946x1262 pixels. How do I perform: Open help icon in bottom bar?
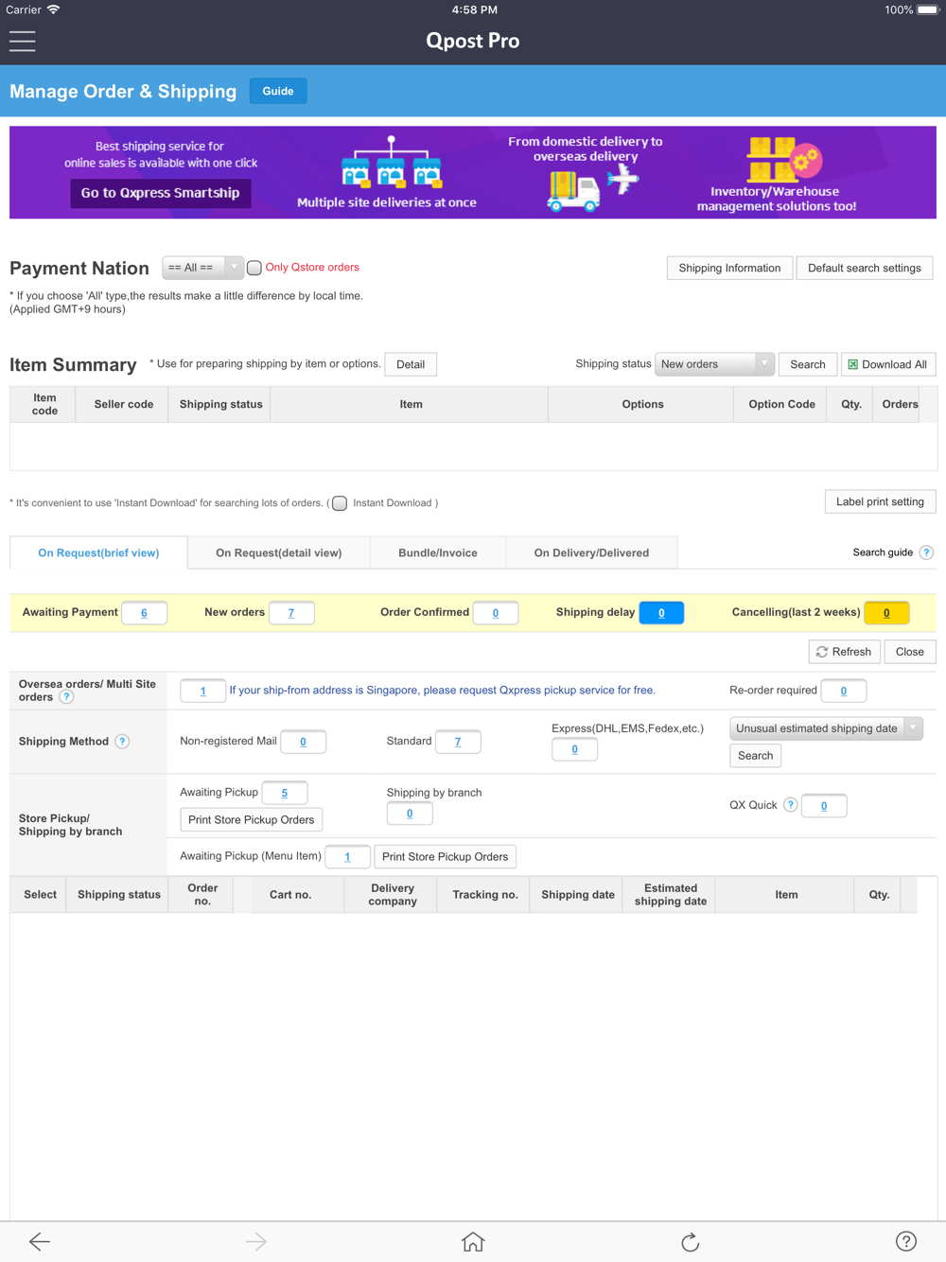coord(906,1241)
